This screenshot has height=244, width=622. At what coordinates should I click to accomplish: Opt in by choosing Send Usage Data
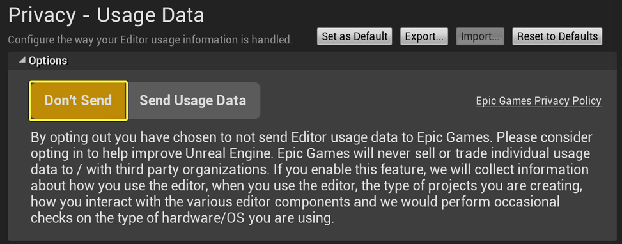[193, 101]
